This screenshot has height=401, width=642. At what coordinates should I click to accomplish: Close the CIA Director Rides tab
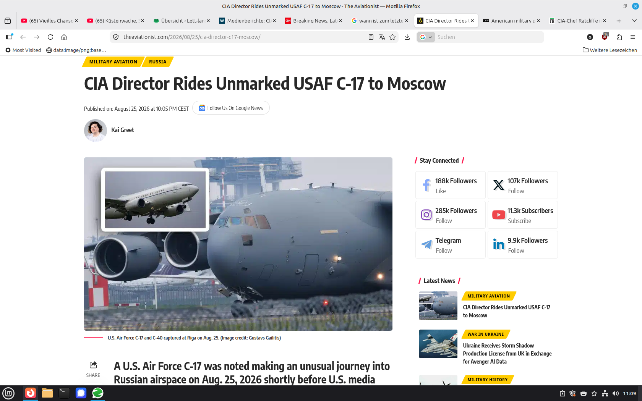tap(472, 21)
